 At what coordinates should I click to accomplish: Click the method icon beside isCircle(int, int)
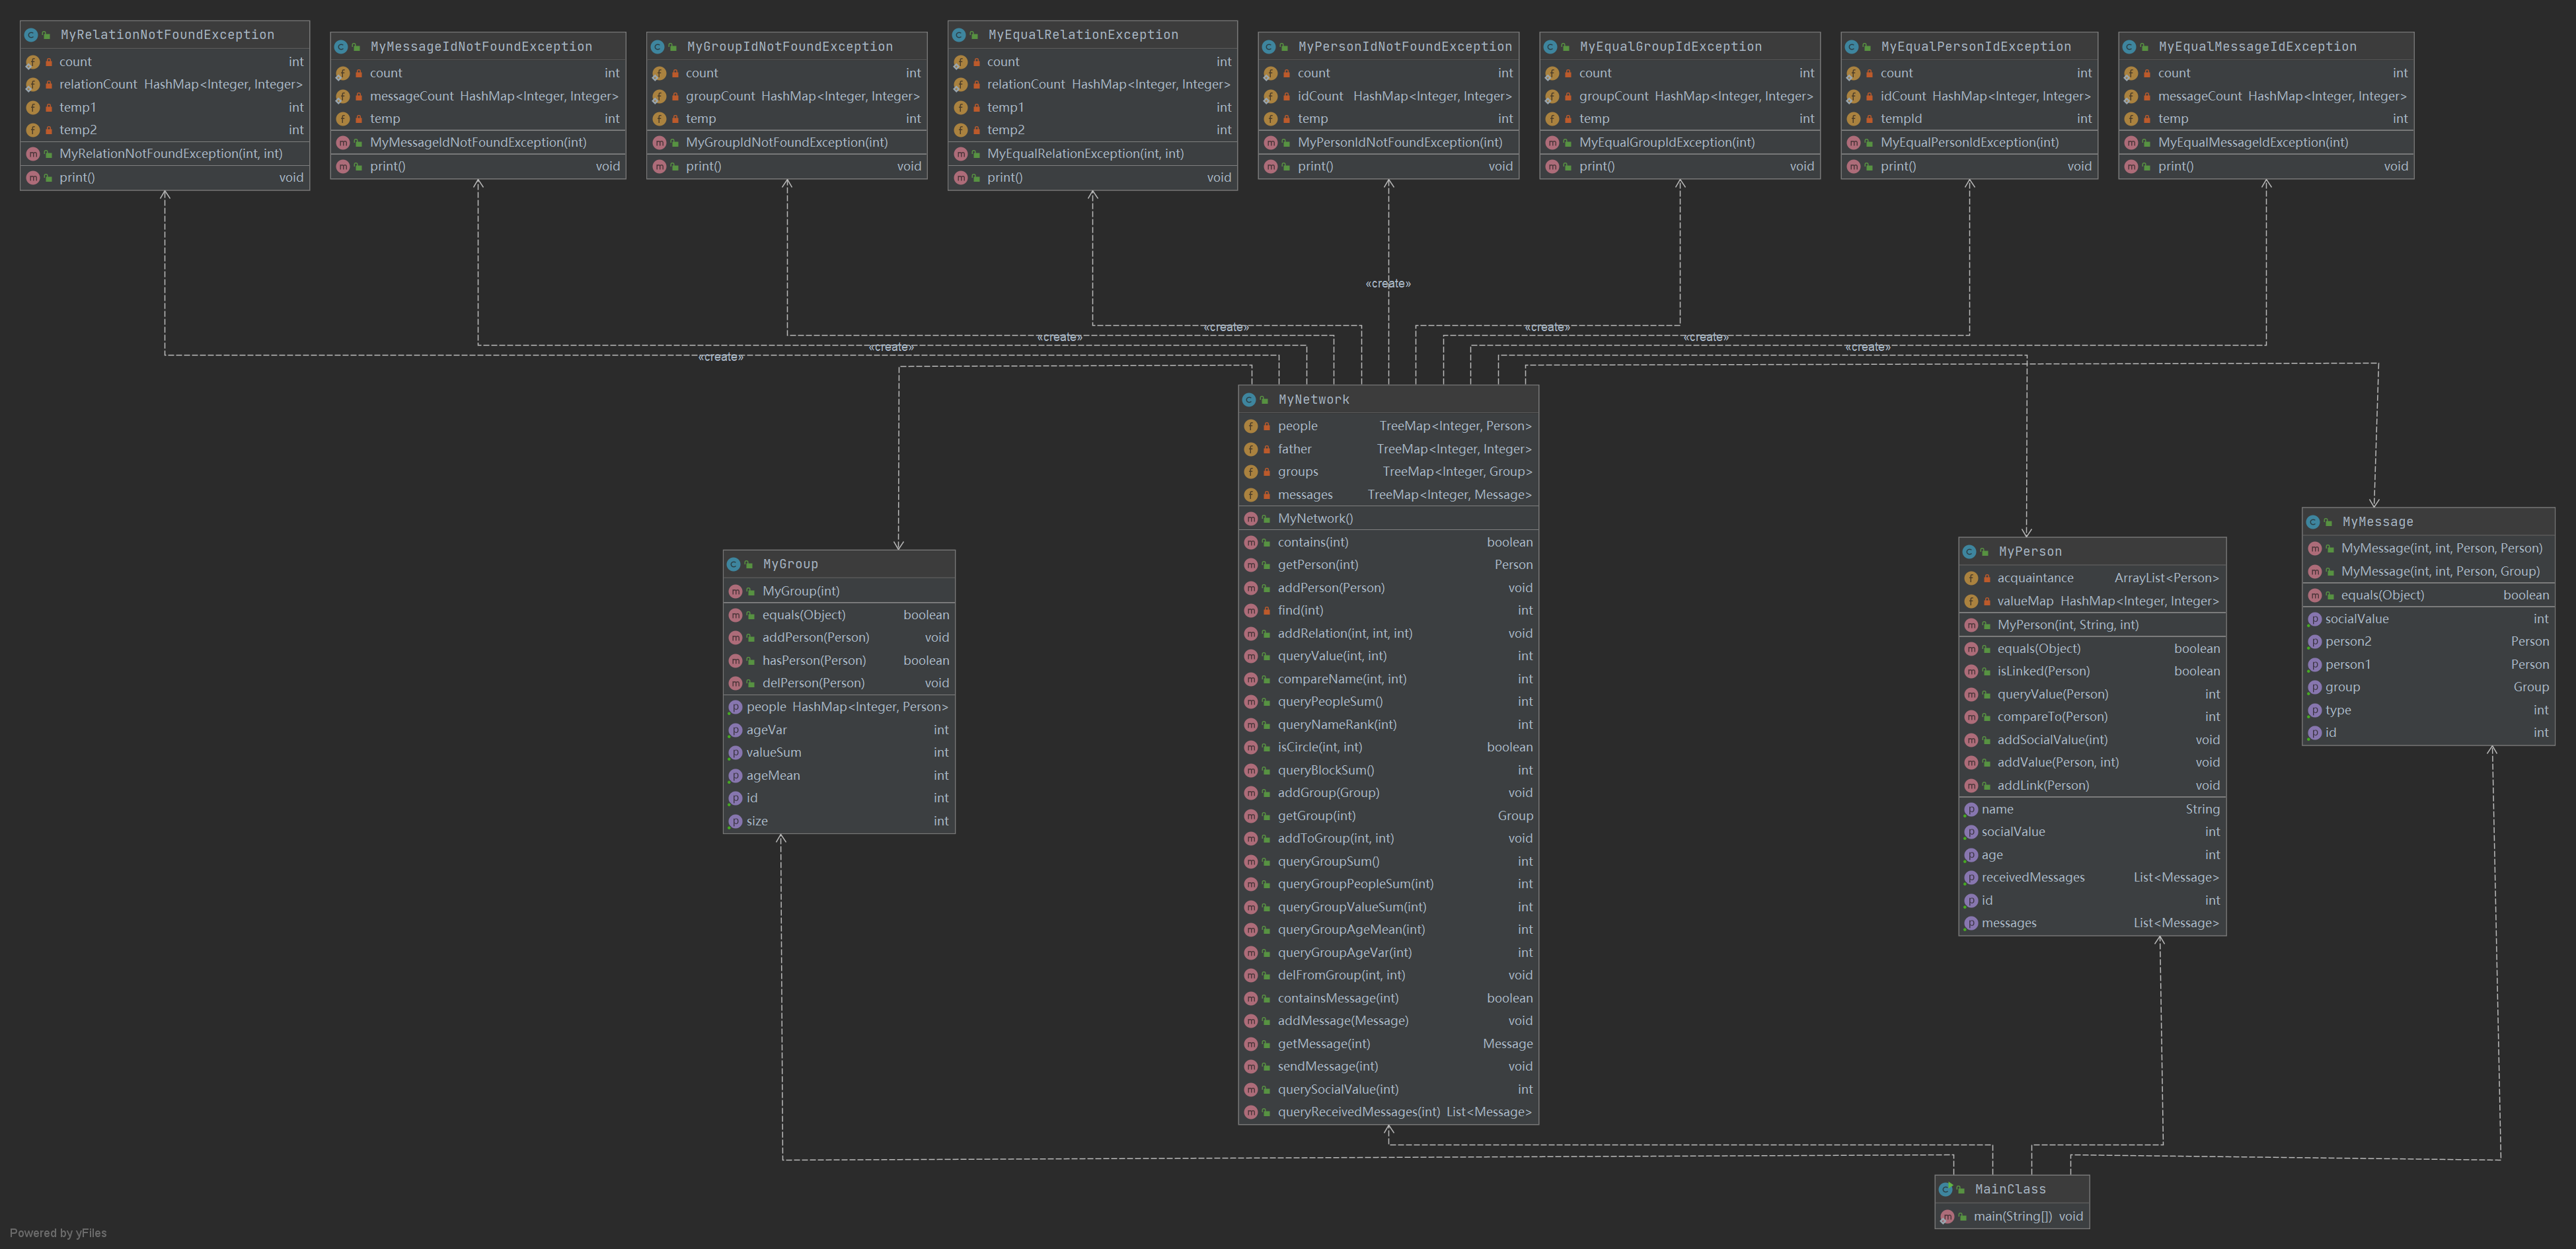pos(1250,748)
